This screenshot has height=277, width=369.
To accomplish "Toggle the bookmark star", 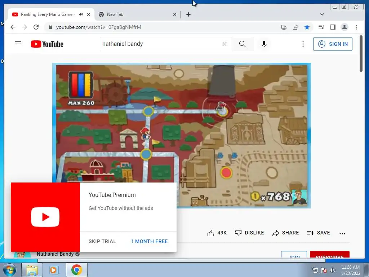I will click(307, 27).
